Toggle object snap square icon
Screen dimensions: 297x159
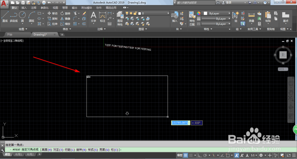coord(228,155)
